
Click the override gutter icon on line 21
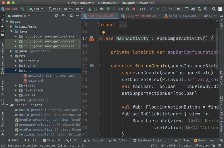click(92, 66)
